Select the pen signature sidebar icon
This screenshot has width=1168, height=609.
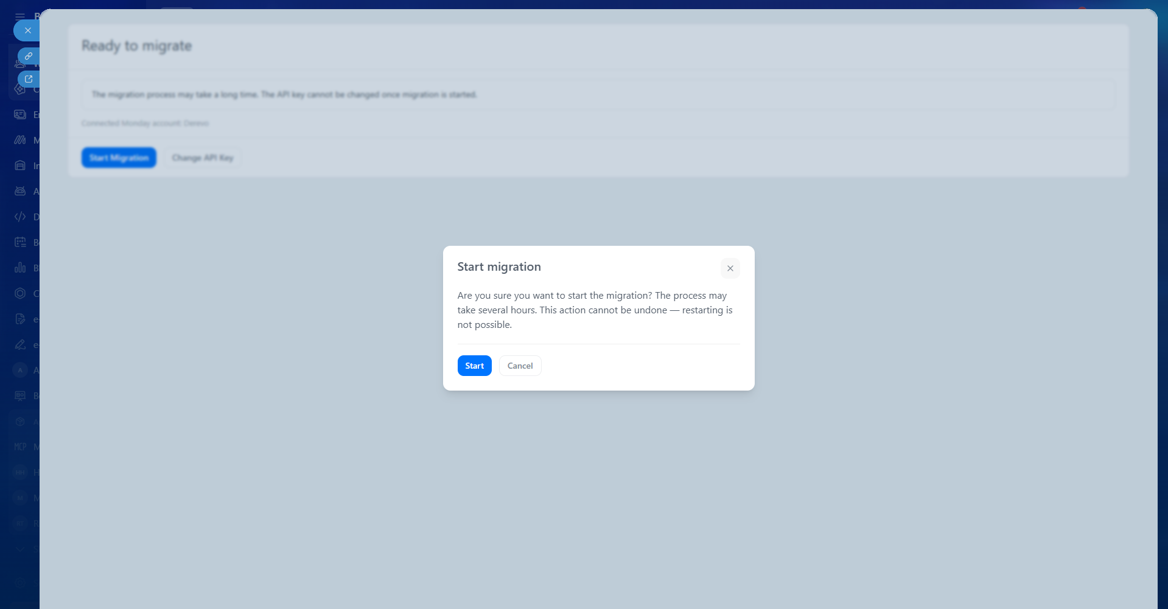pos(20,344)
